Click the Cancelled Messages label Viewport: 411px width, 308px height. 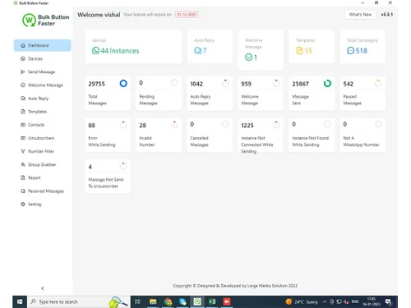[199, 141]
